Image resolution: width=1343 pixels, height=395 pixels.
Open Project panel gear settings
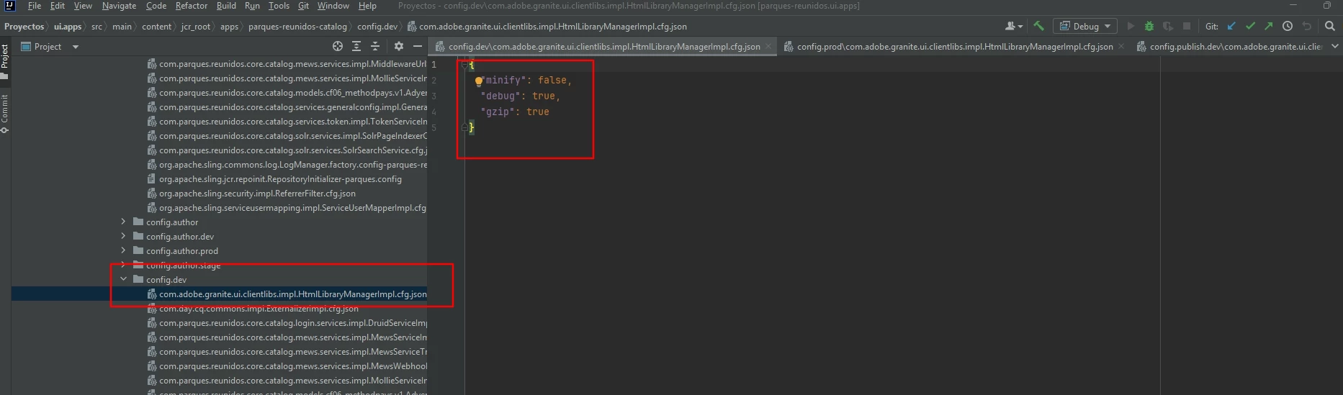coord(399,46)
